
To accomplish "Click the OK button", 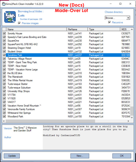I will tap(122, 156).
